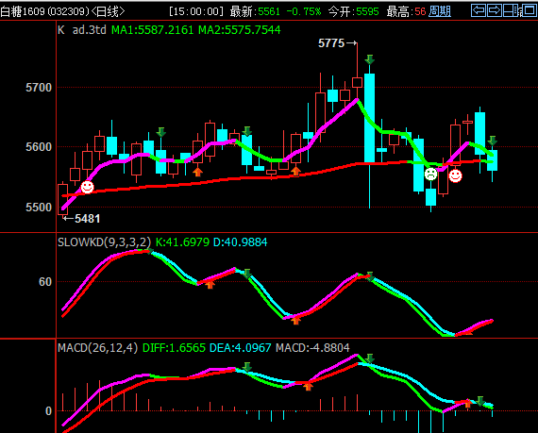This screenshot has width=538, height=433.
Task: Click the green sad face marker
Action: 430,174
